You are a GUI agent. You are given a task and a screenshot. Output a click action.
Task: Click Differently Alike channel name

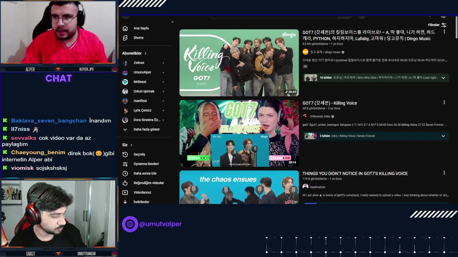(x=320, y=116)
